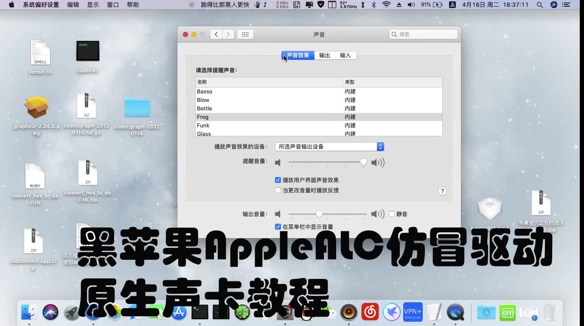The width and height of the screenshot is (584, 326).
Task: Select verbit.sh file on desktop
Action: coord(40,57)
